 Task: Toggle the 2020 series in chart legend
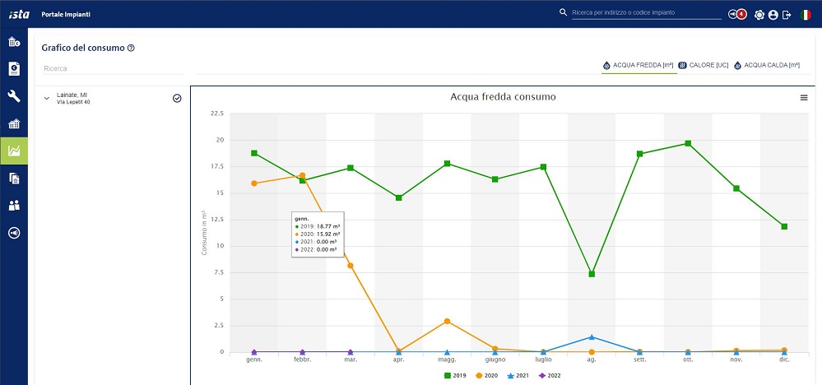tap(489, 375)
